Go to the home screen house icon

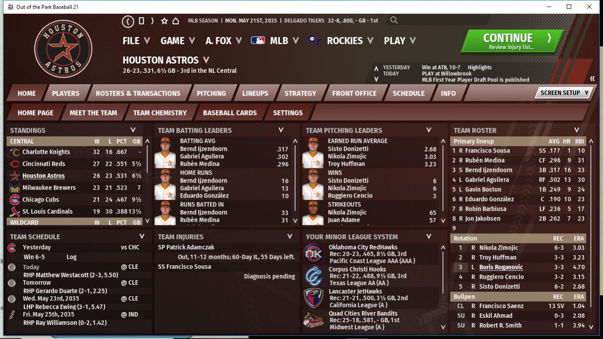tap(175, 21)
